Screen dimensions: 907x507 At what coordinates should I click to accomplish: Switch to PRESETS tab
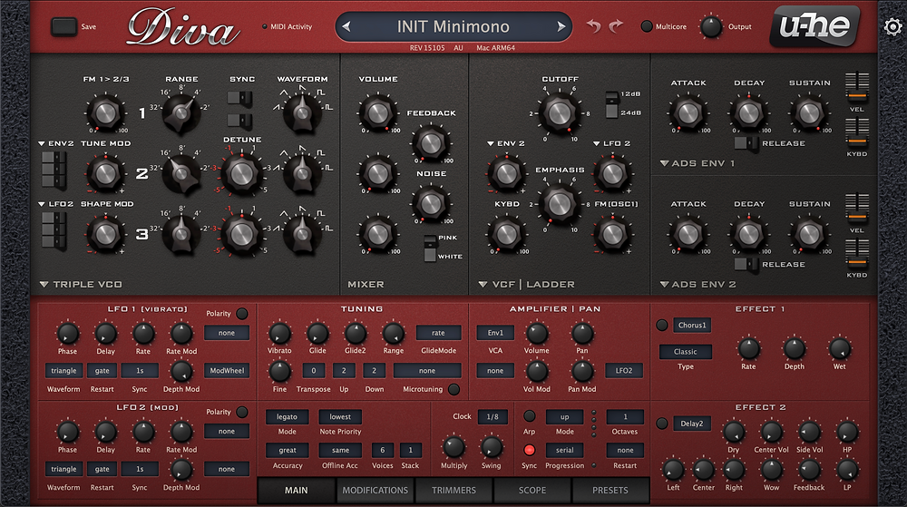click(610, 491)
